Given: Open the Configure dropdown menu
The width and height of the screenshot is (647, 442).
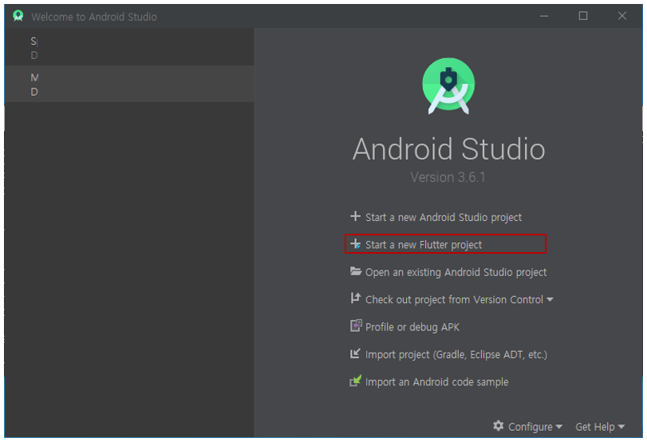Looking at the screenshot, I should (527, 426).
